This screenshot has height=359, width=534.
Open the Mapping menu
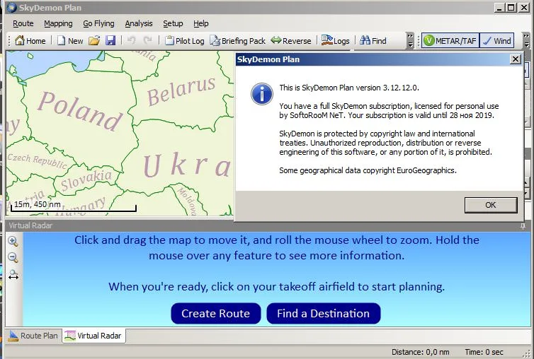(58, 23)
